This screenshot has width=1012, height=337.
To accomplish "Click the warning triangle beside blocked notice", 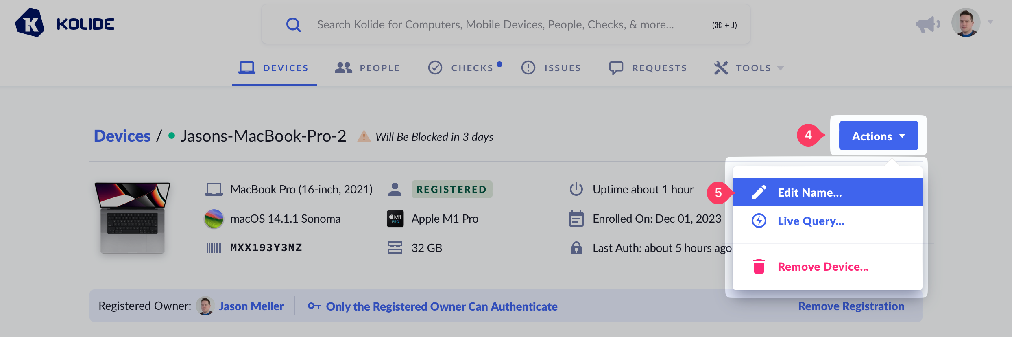I will point(364,137).
